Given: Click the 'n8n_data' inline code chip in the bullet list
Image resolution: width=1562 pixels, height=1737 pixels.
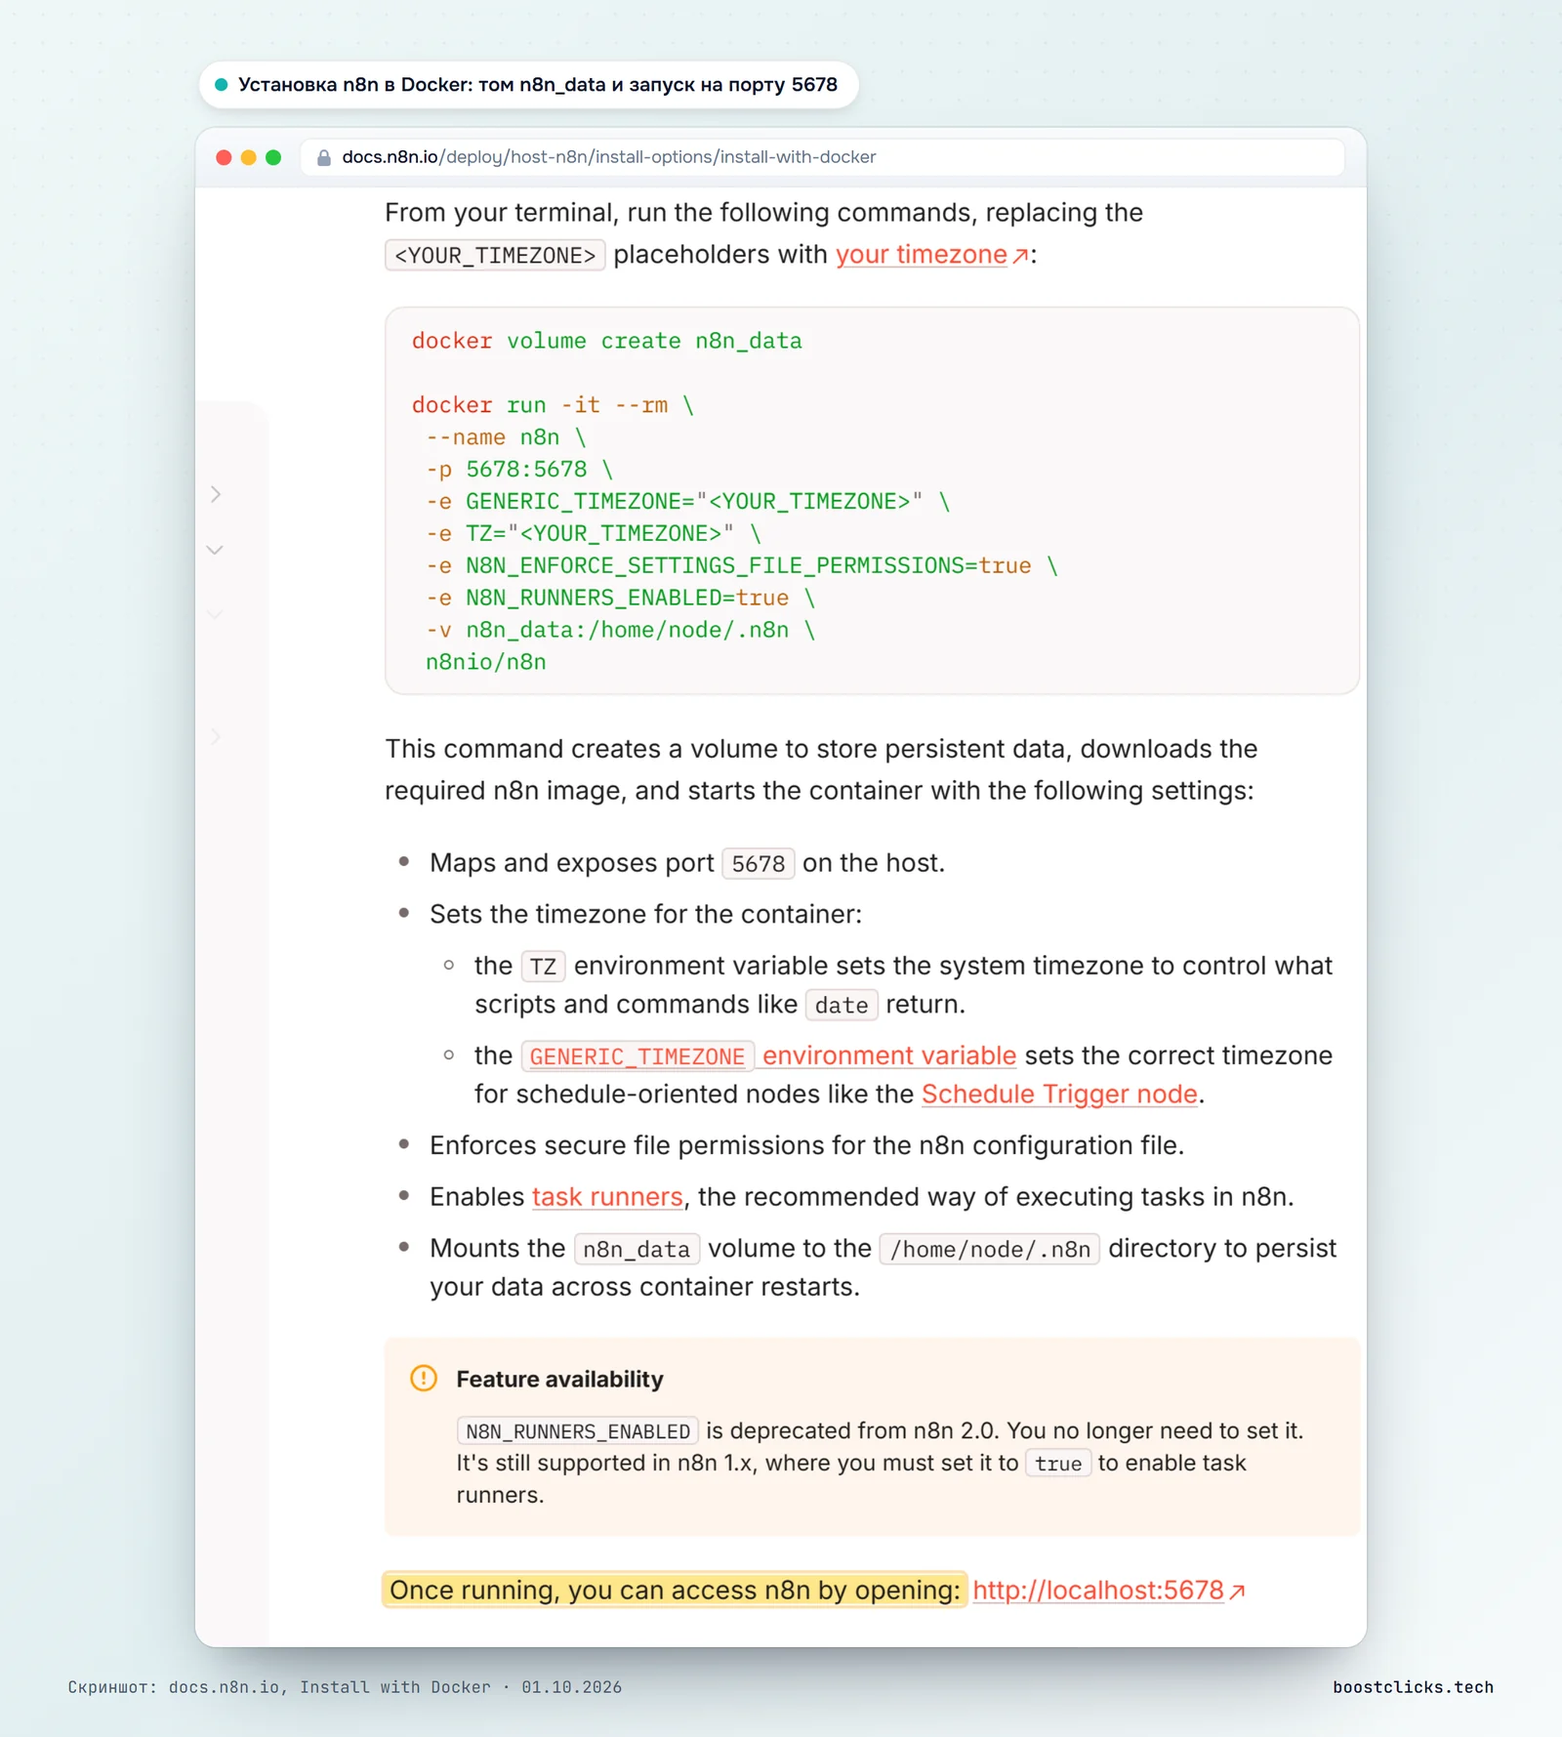Looking at the screenshot, I should [x=637, y=1250].
